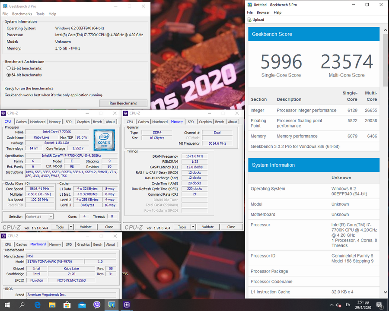The width and height of the screenshot is (389, 311).
Task: Click the results scrollbar up arrow
Action: (385, 30)
